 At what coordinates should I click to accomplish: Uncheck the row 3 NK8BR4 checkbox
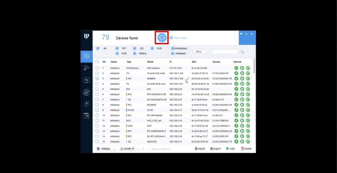pyautogui.click(x=97, y=79)
